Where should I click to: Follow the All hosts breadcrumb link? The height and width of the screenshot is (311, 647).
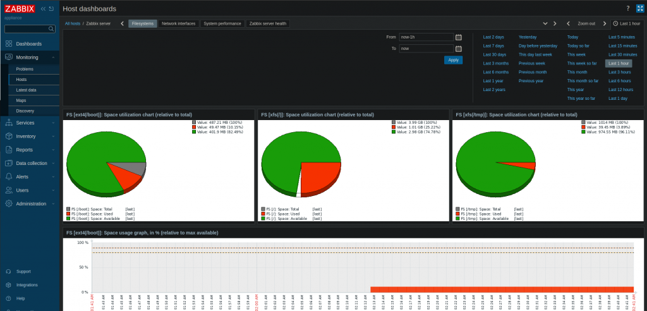73,23
